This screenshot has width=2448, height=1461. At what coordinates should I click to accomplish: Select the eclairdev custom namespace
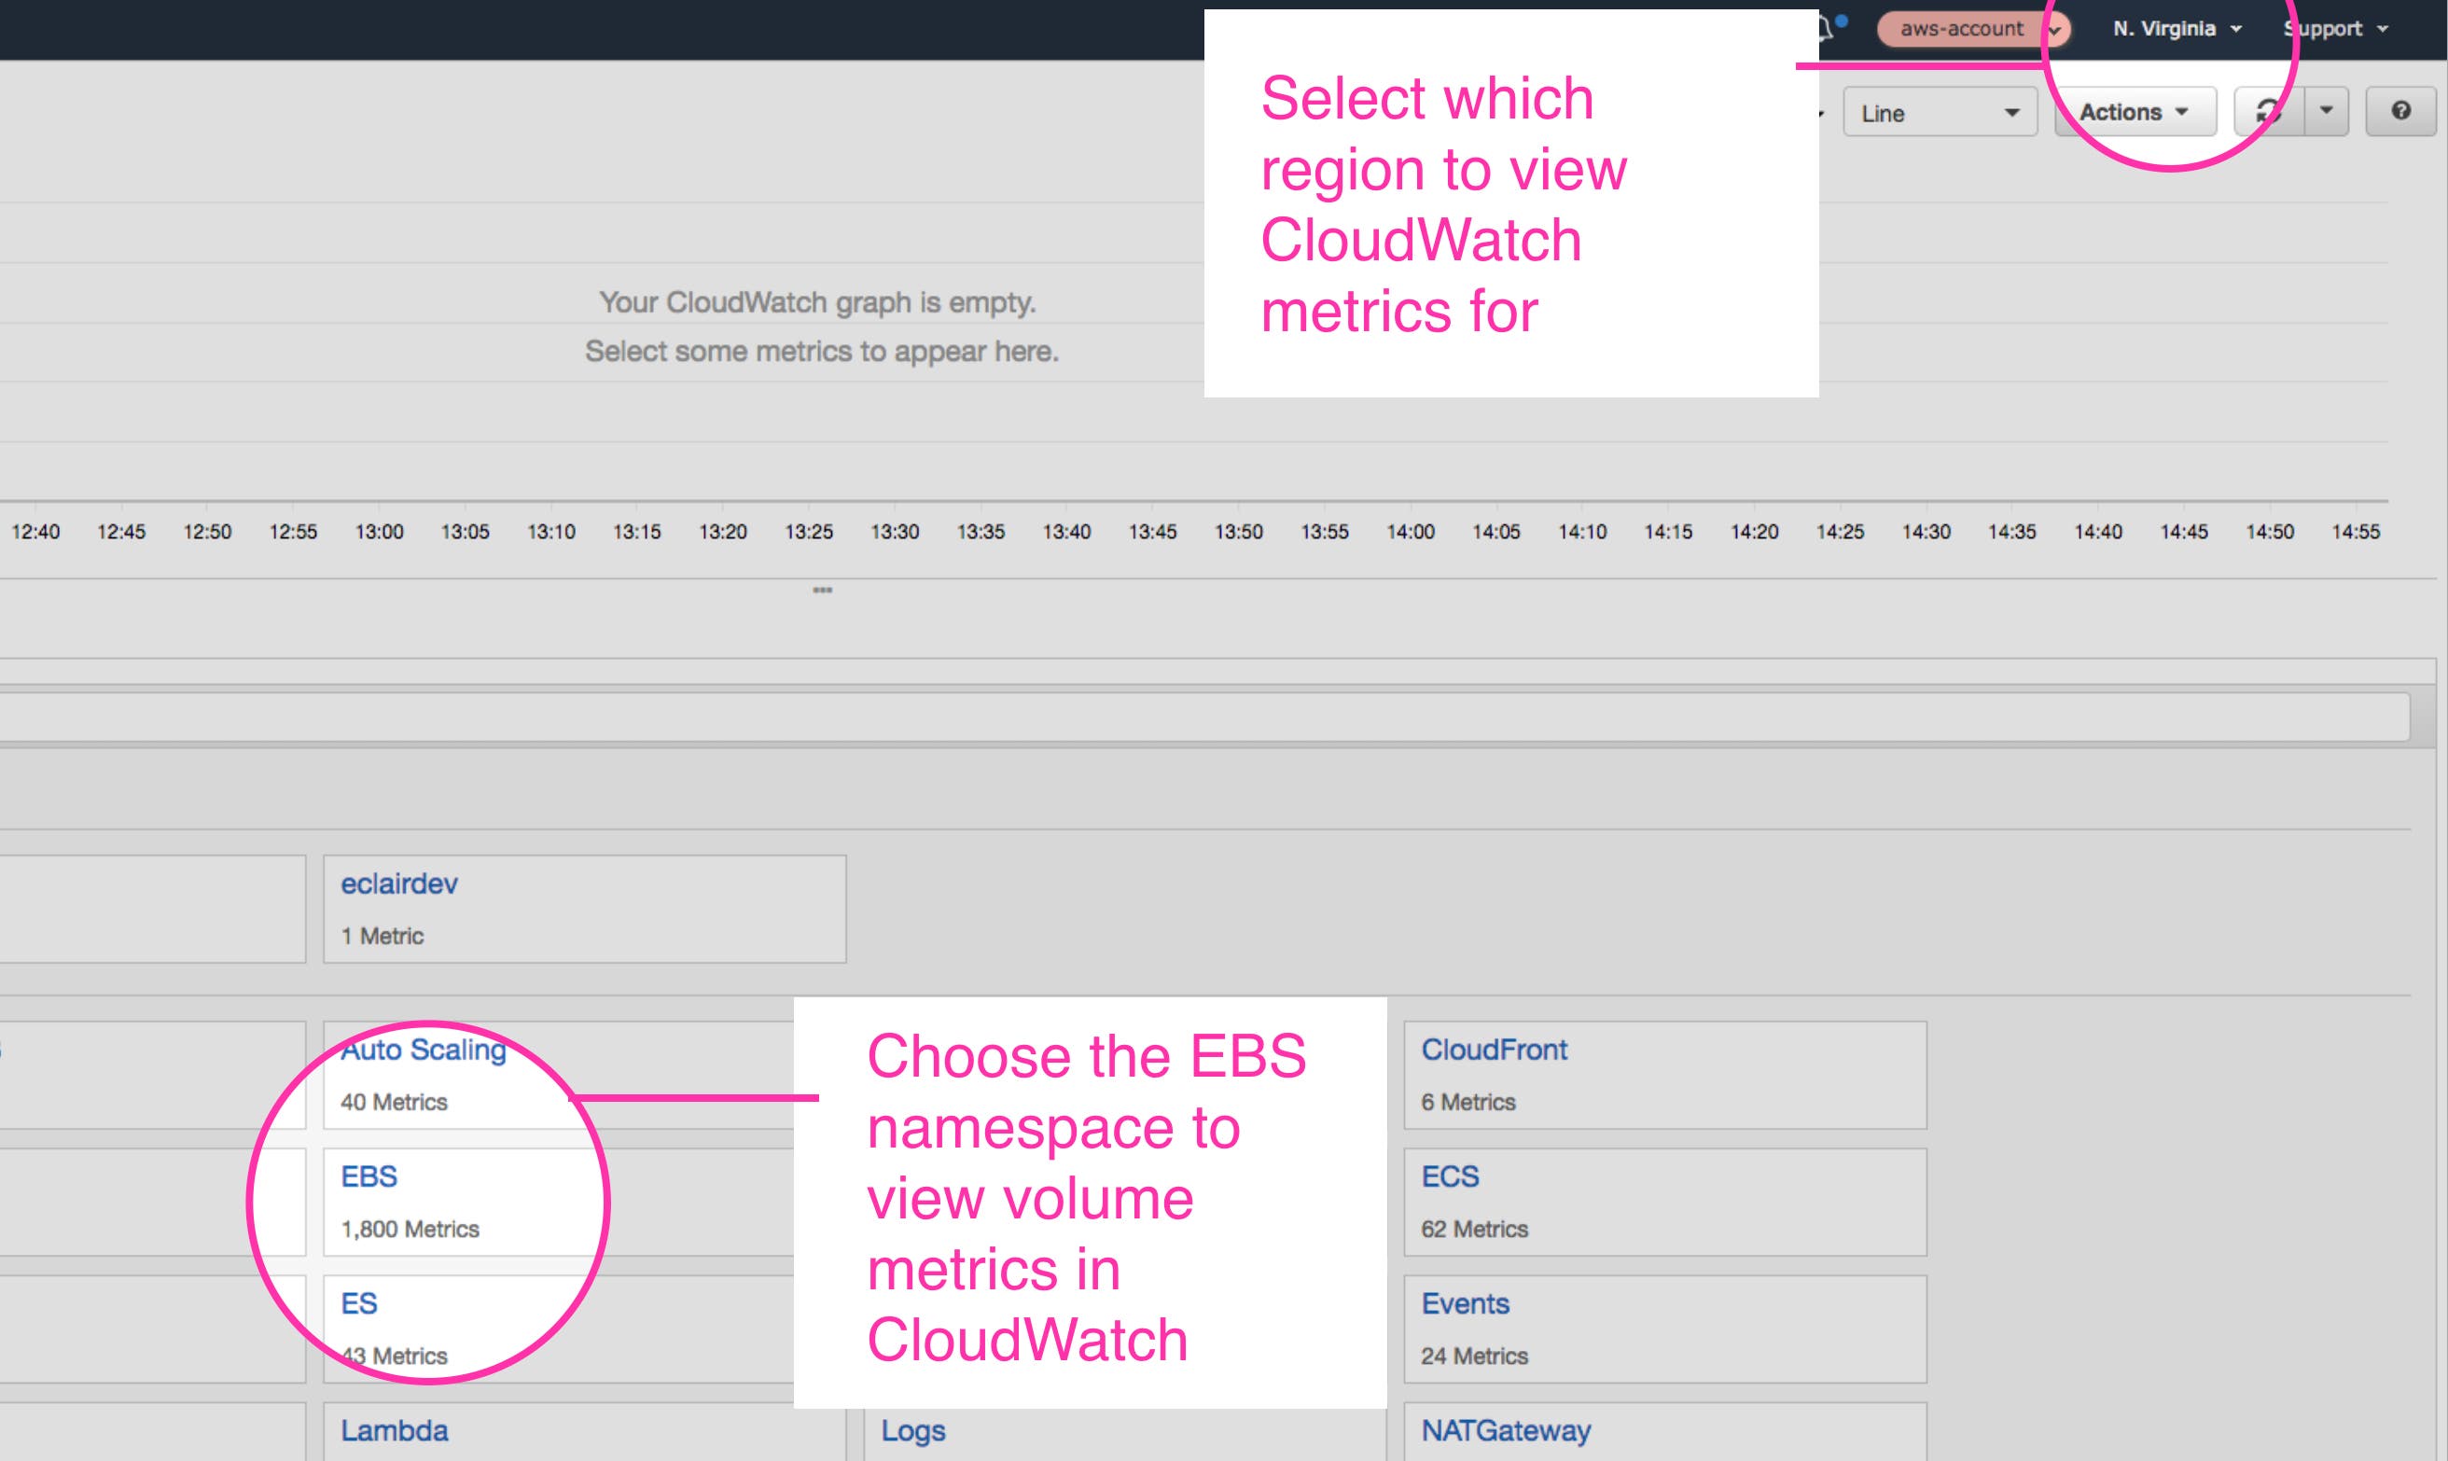pos(397,884)
